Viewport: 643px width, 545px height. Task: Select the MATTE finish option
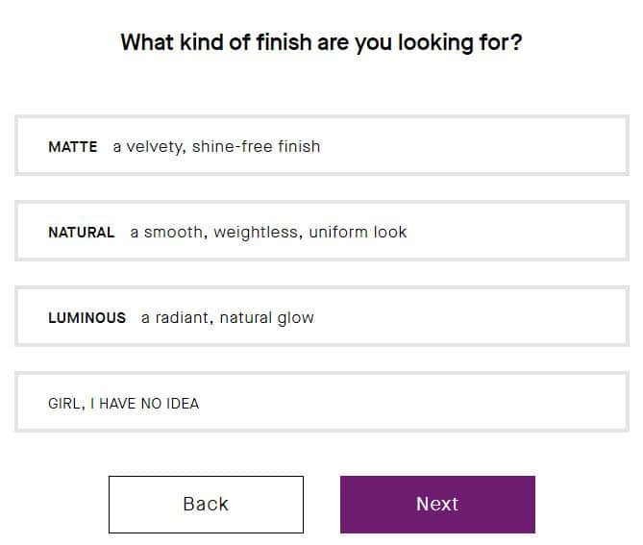[x=321, y=146]
